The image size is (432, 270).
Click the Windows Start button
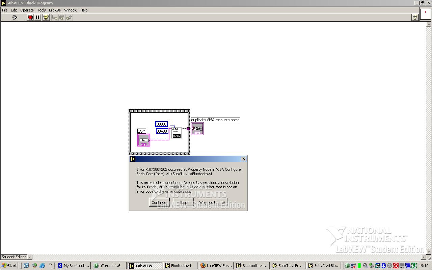click(x=9, y=266)
